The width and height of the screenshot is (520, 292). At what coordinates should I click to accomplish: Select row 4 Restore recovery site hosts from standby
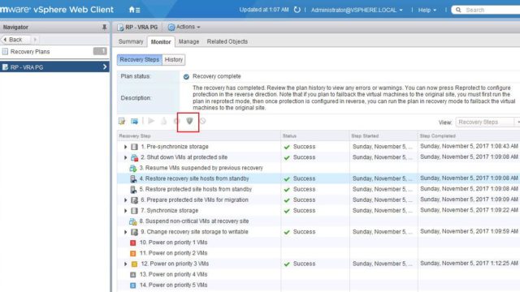click(318, 178)
